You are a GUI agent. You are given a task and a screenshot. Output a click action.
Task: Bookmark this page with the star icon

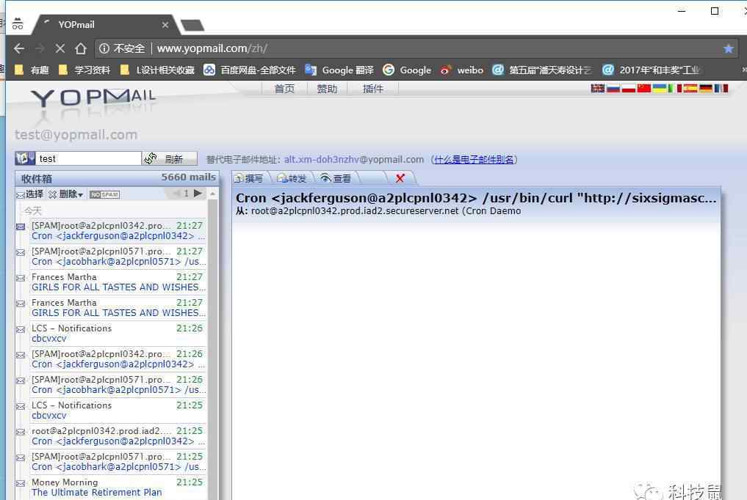(x=728, y=48)
